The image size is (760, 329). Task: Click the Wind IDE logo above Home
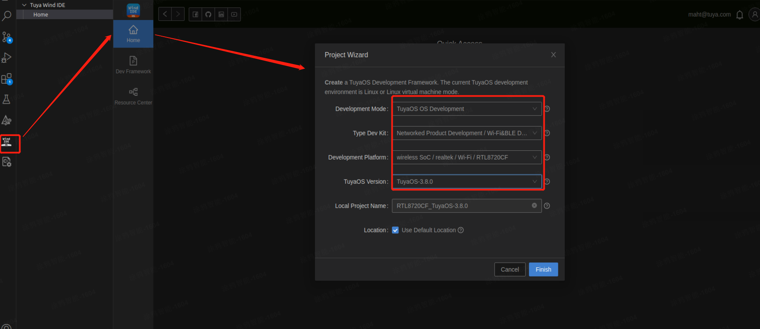click(x=133, y=10)
